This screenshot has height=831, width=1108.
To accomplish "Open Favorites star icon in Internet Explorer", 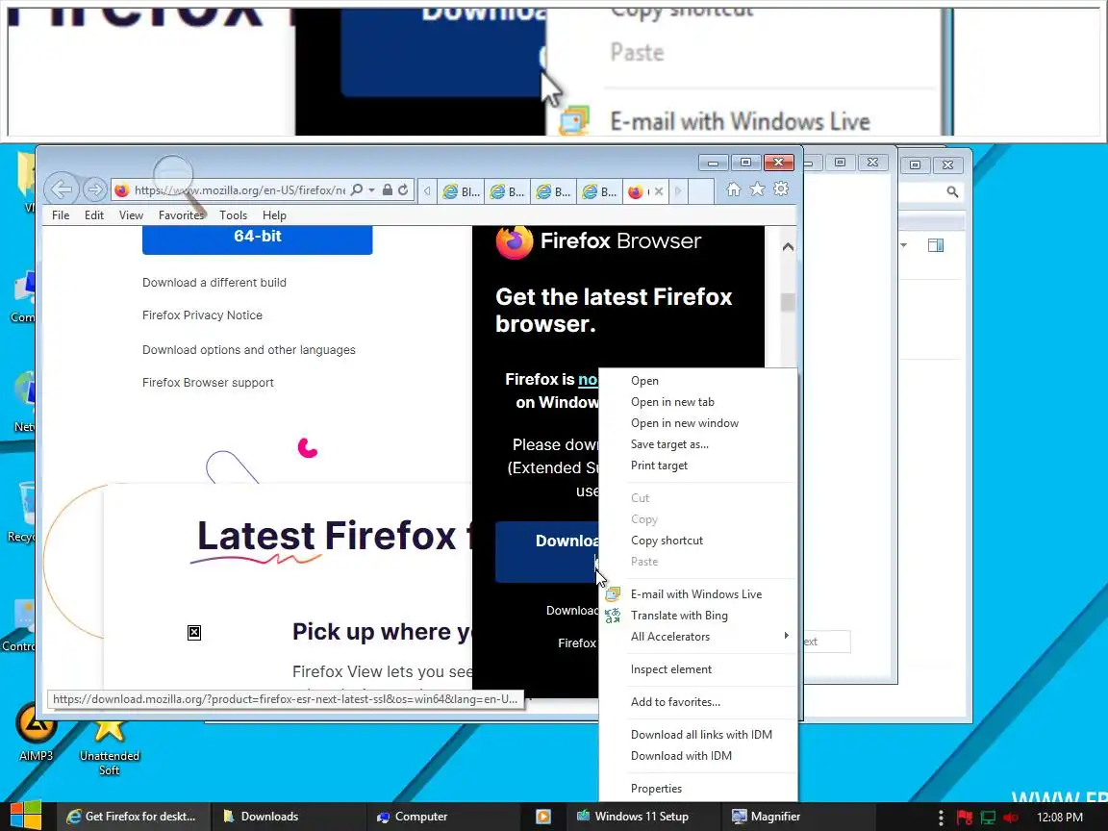I will (757, 189).
